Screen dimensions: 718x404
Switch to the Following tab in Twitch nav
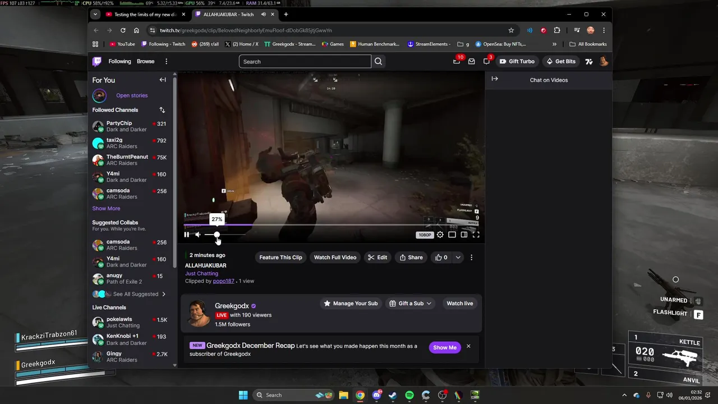pos(119,61)
